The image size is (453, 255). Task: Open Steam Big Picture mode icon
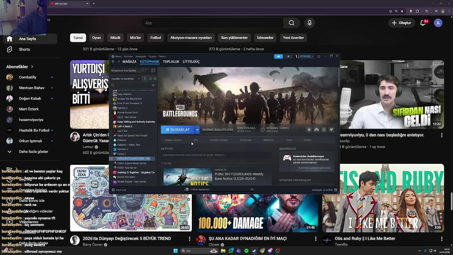click(x=319, y=56)
